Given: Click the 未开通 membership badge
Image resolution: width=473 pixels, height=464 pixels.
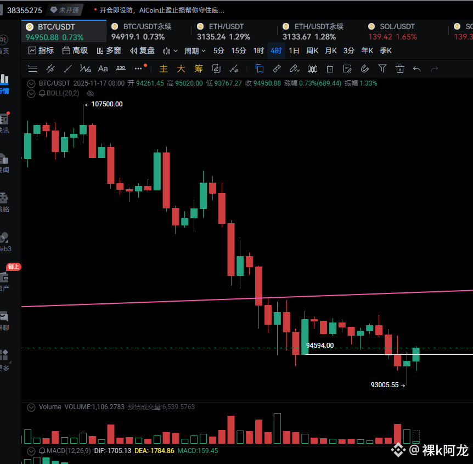Looking at the screenshot, I should coord(65,10).
